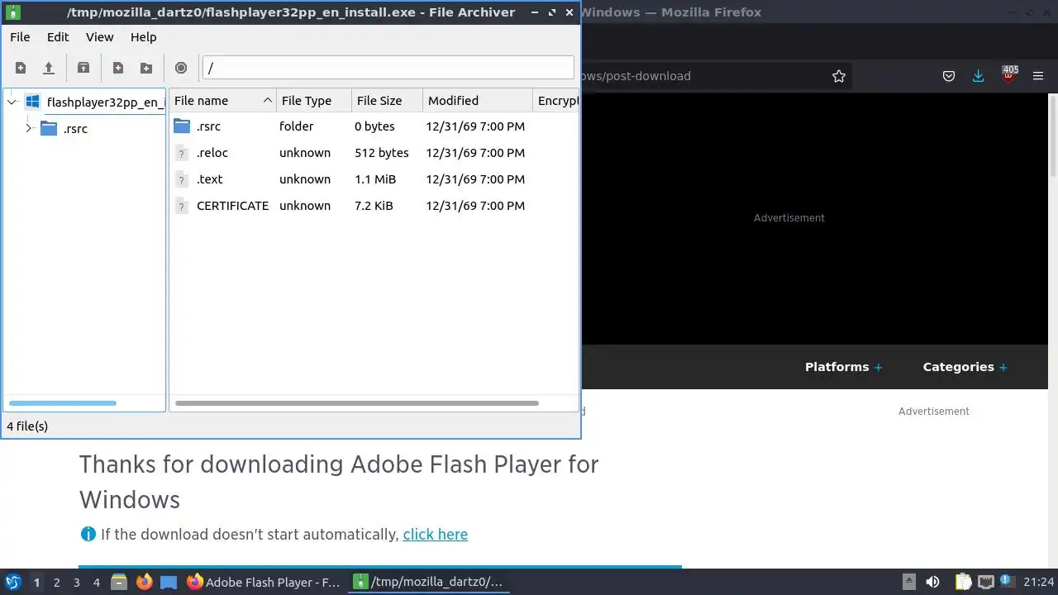Click the Add file toolbar icon
This screenshot has width=1058, height=595.
click(x=118, y=68)
